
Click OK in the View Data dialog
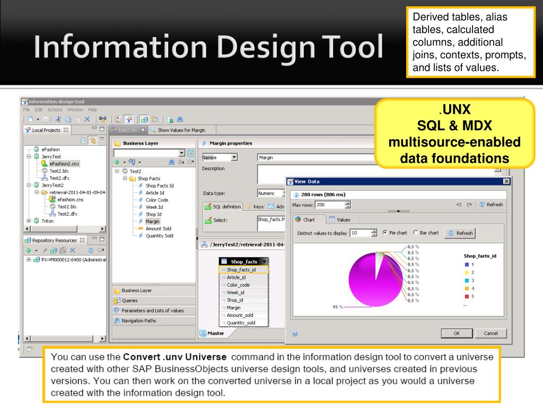coord(457,333)
